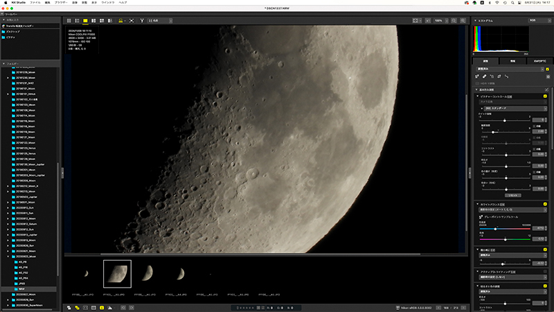Open the Active D-Lighting setting dropdown
Screen dimensions: 554x312
point(512,277)
